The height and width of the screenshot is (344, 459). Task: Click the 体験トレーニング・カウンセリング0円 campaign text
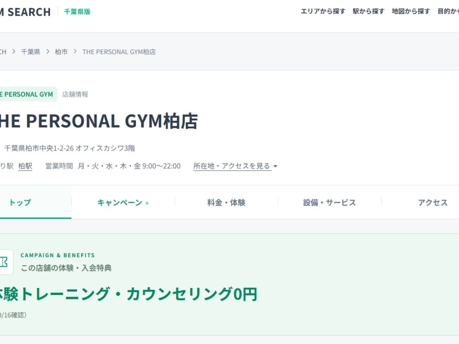129,294
